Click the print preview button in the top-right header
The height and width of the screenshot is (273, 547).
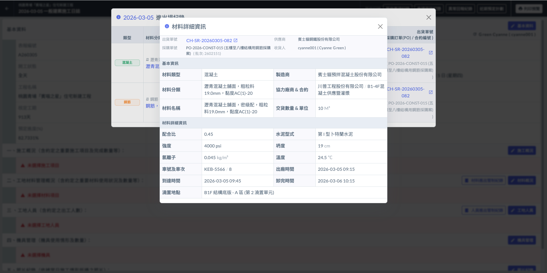pos(529,9)
